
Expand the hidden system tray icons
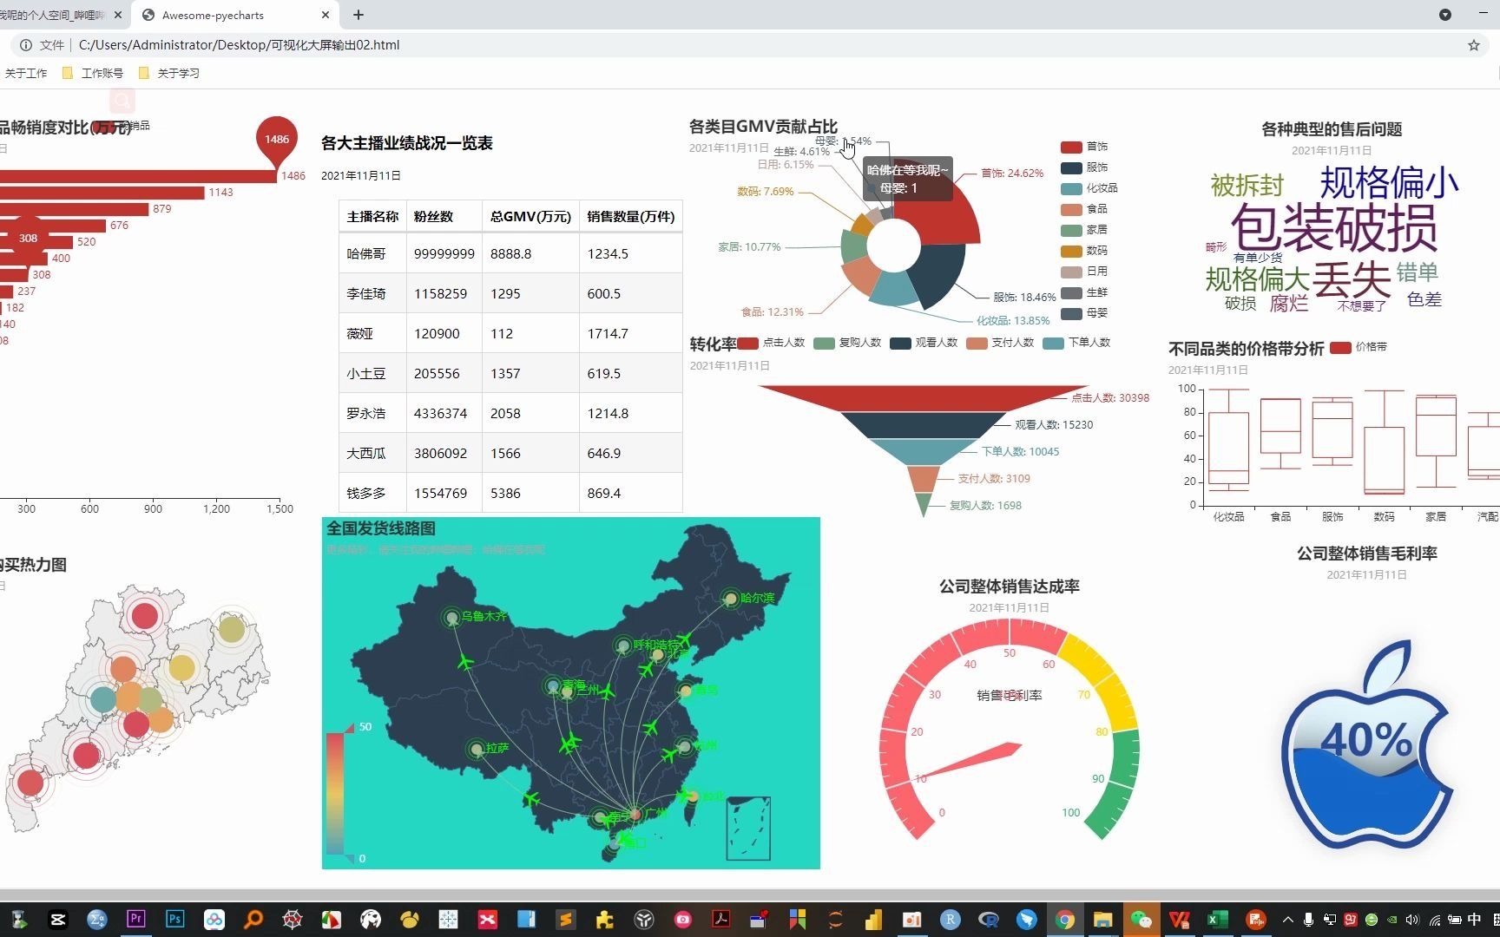[1287, 920]
